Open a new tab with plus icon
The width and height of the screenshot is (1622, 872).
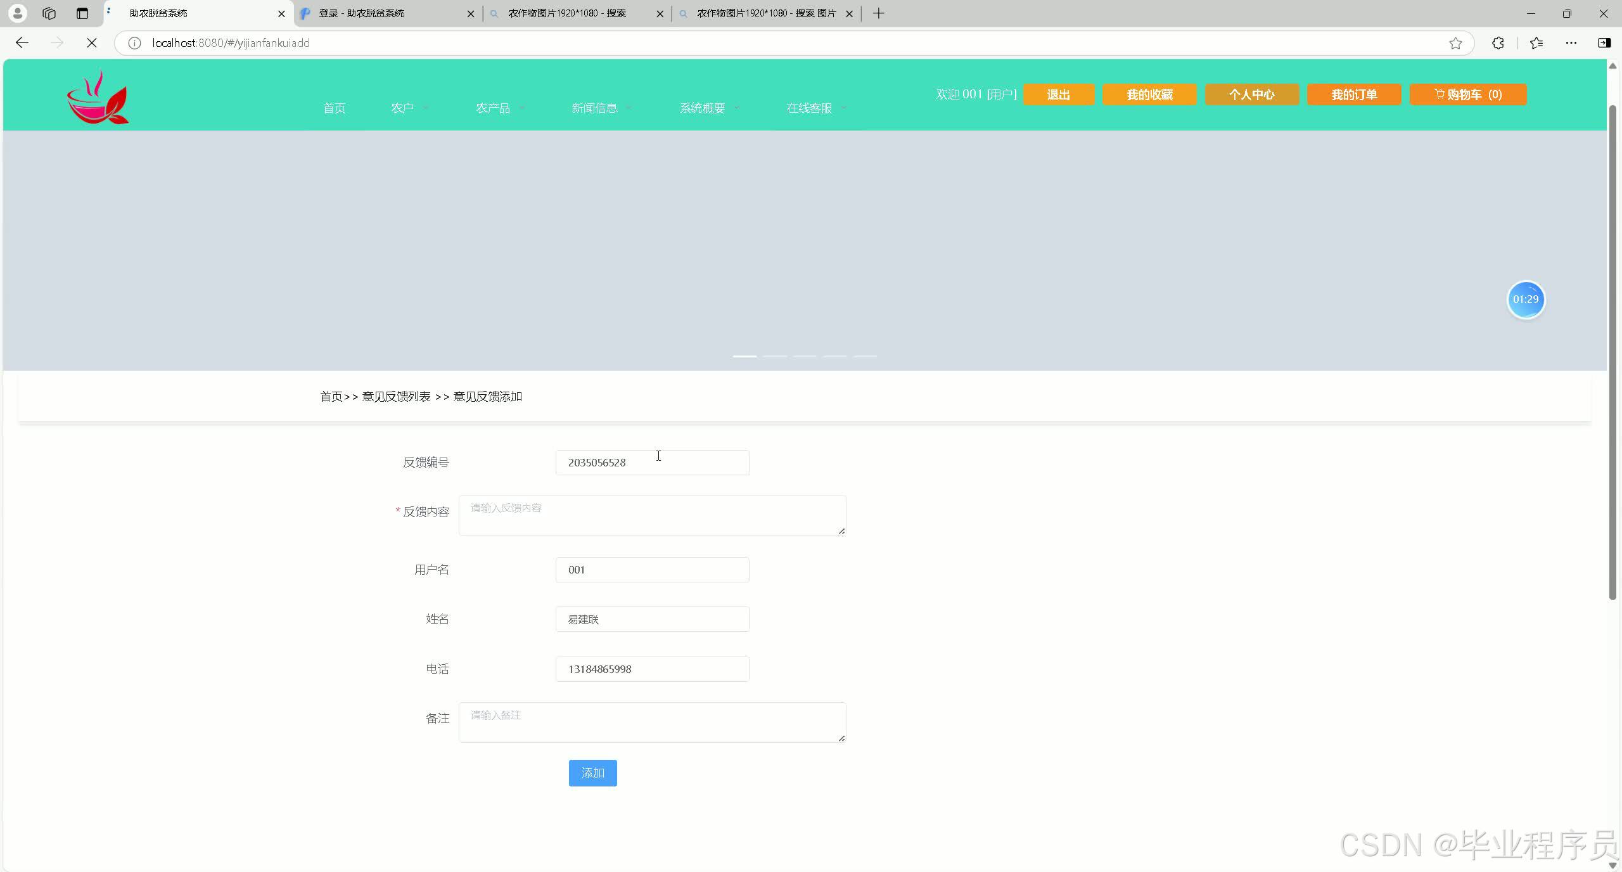click(x=878, y=13)
